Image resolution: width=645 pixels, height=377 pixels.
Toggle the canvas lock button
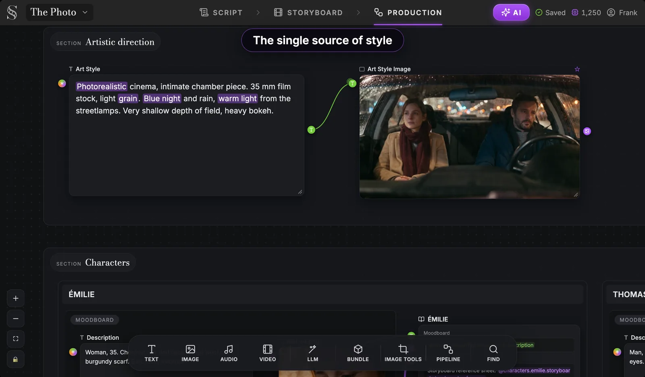[x=16, y=359]
